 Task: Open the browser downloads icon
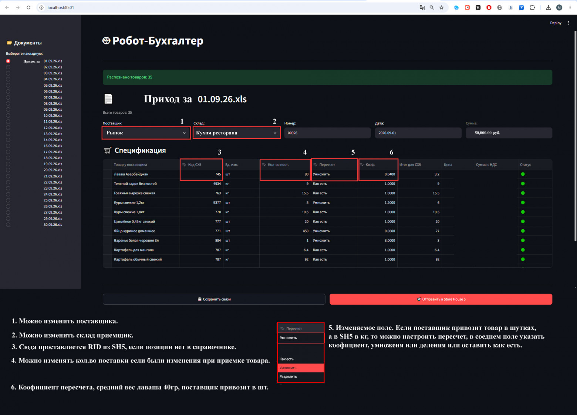click(x=548, y=7)
